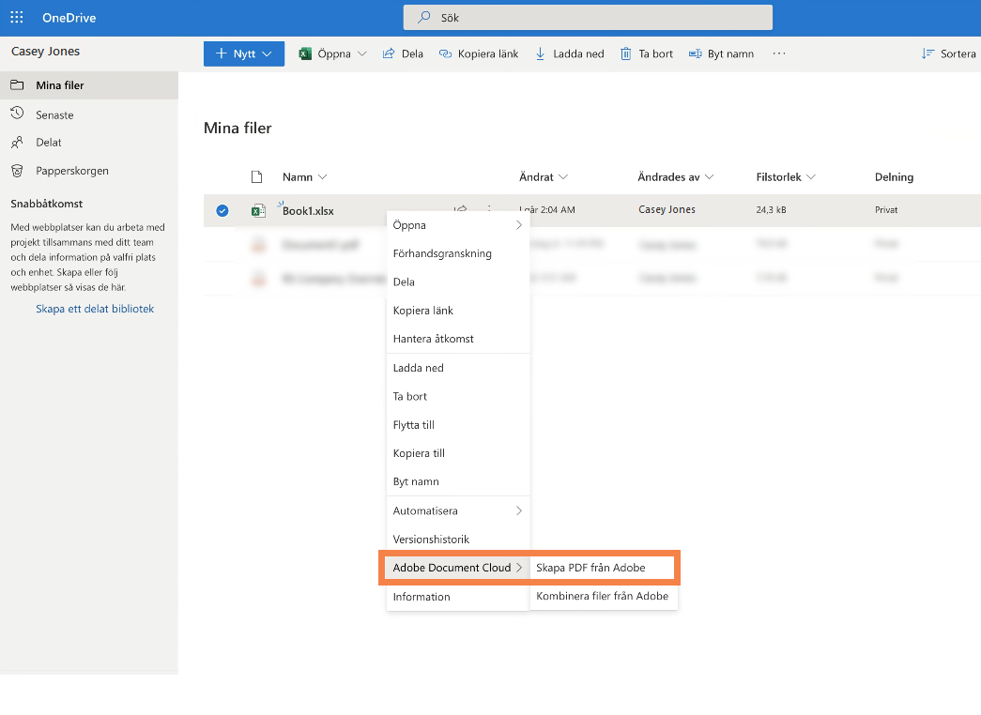Sort by the Ändrat column

543,177
